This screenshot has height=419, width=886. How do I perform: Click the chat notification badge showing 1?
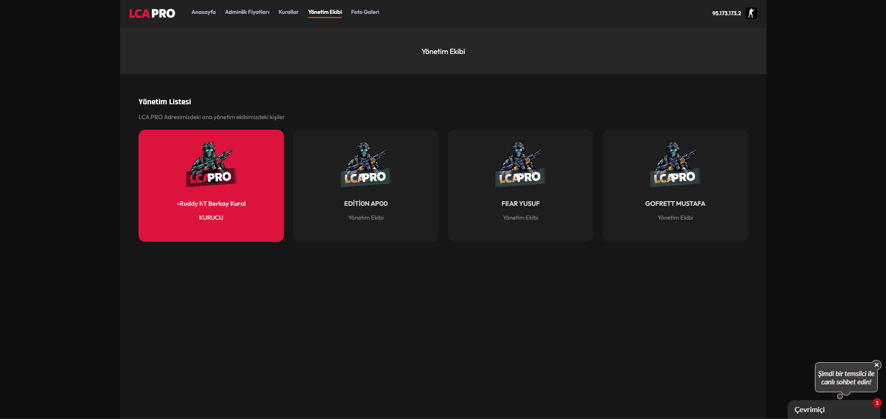(x=877, y=403)
